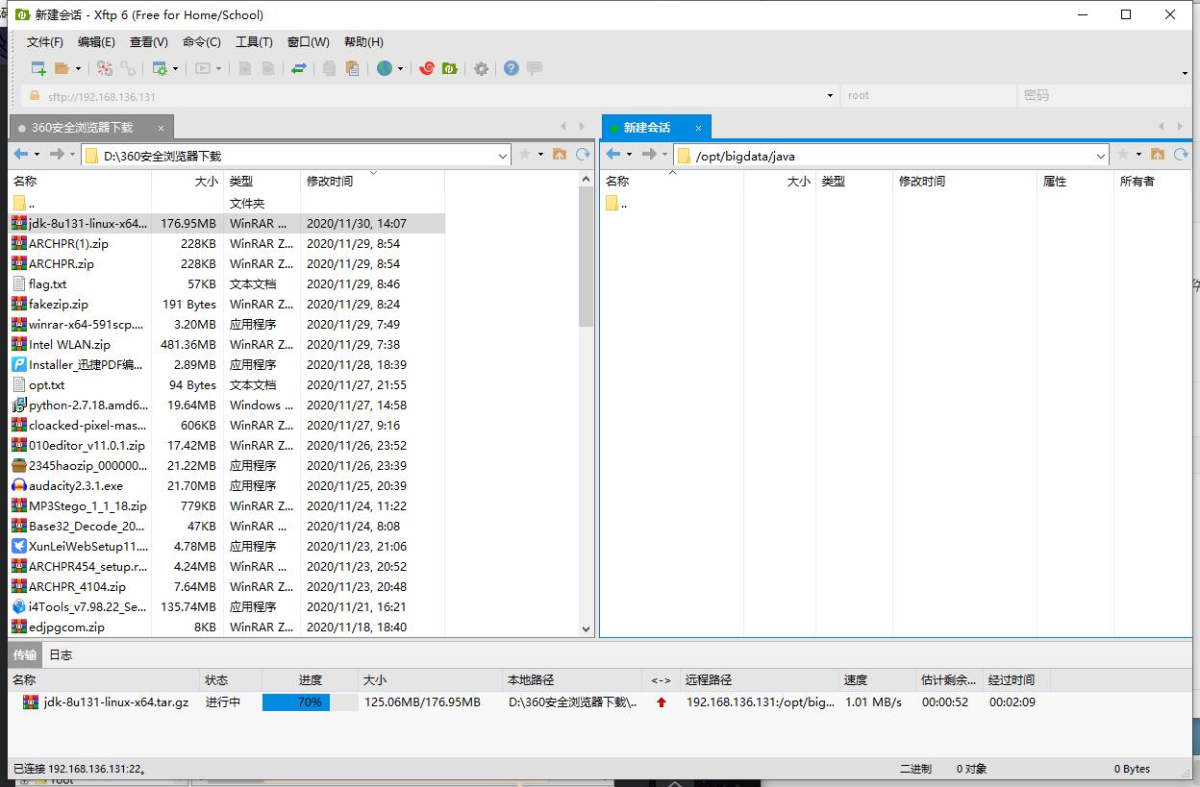Click the Open Session folder icon
Viewport: 1200px width, 787px height.
(62, 68)
